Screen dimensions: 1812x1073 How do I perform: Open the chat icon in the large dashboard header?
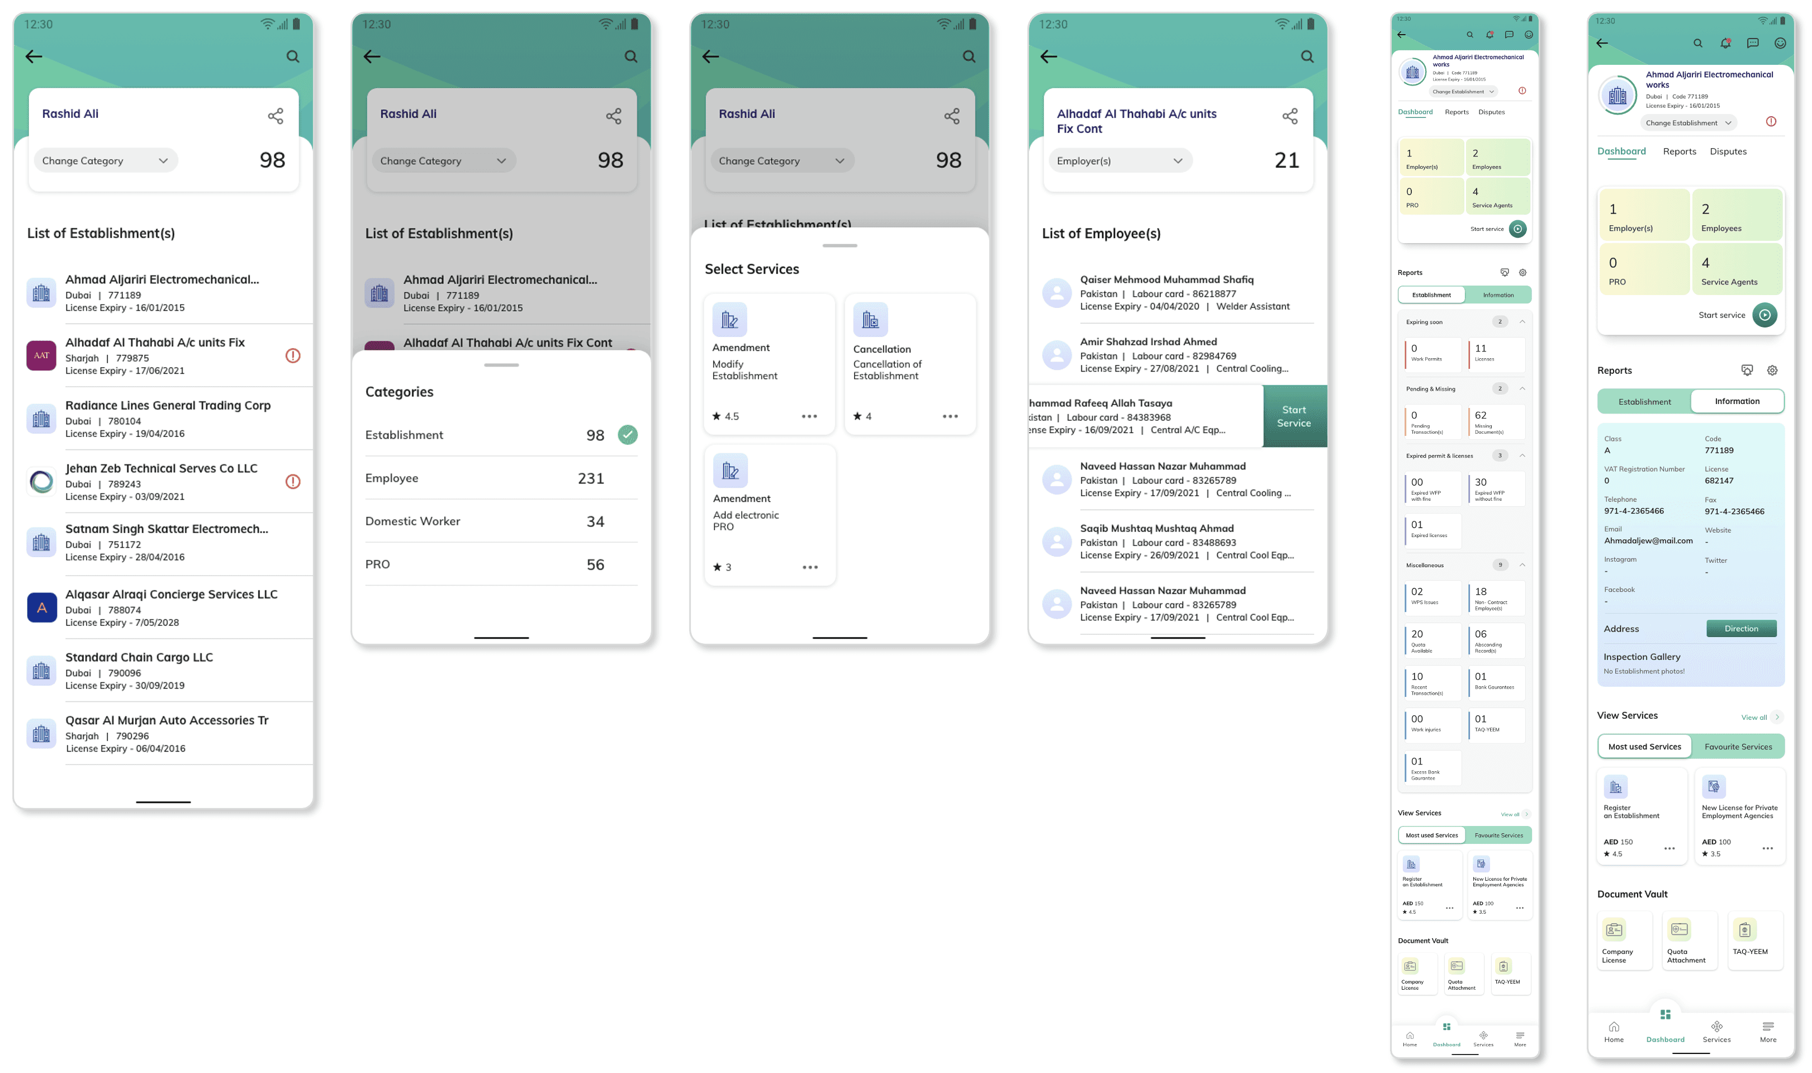[1753, 44]
